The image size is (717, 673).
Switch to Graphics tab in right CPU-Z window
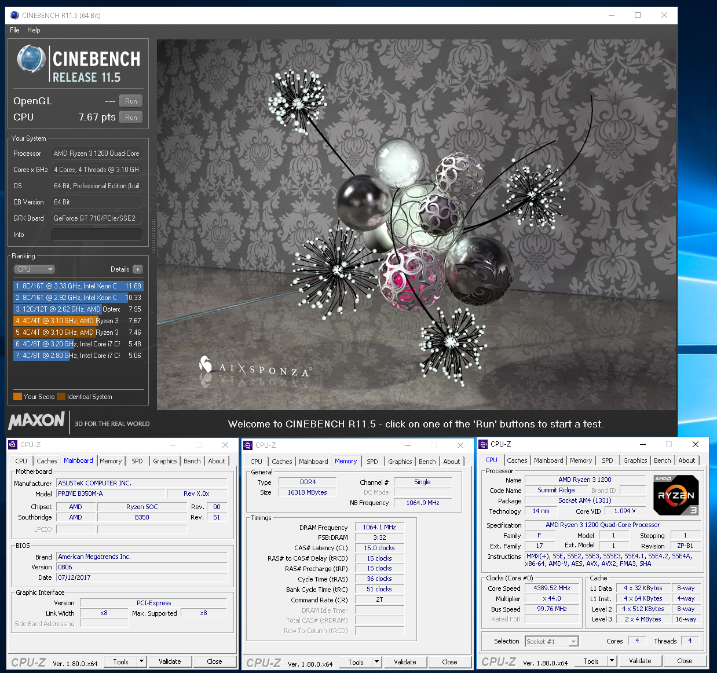(x=635, y=460)
